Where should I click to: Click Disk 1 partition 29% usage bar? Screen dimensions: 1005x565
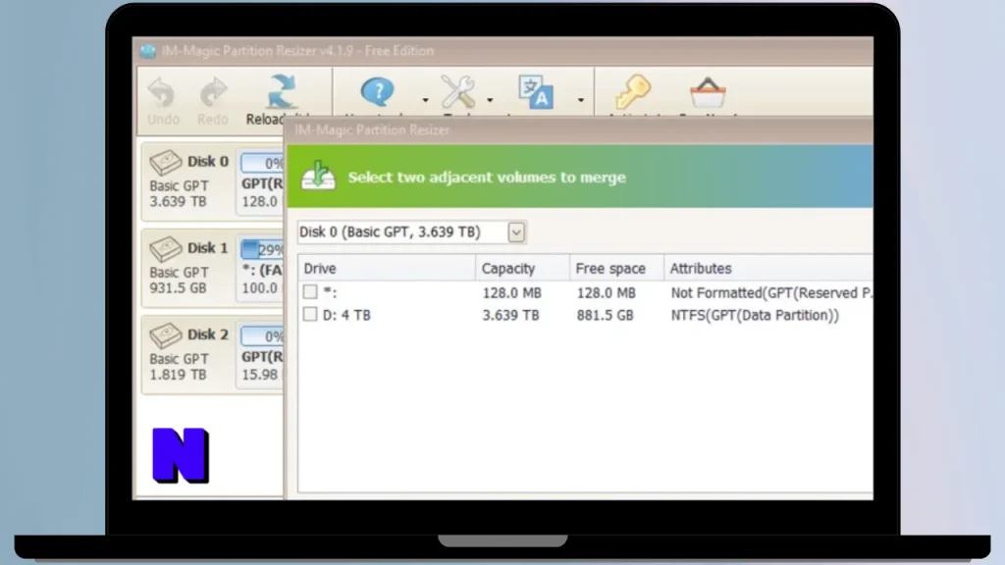click(262, 249)
